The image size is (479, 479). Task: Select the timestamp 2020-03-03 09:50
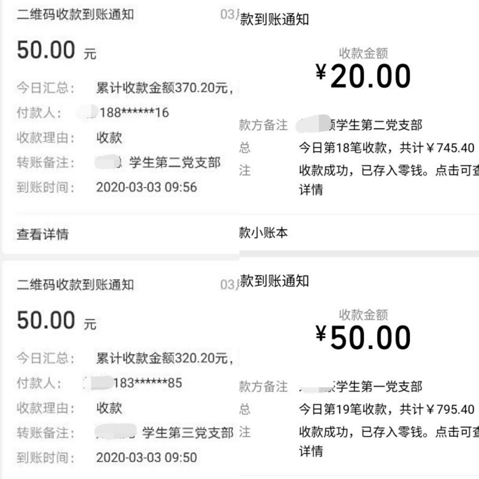point(146,457)
